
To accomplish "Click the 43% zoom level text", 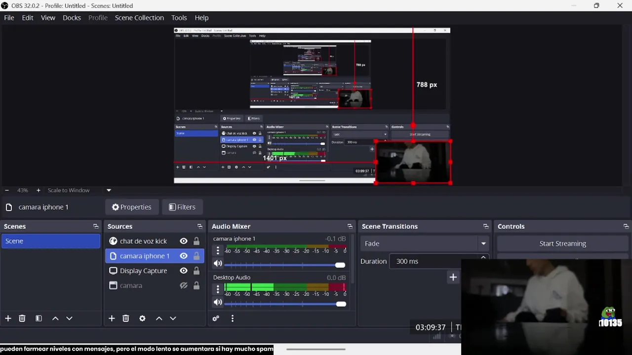I will (23, 190).
